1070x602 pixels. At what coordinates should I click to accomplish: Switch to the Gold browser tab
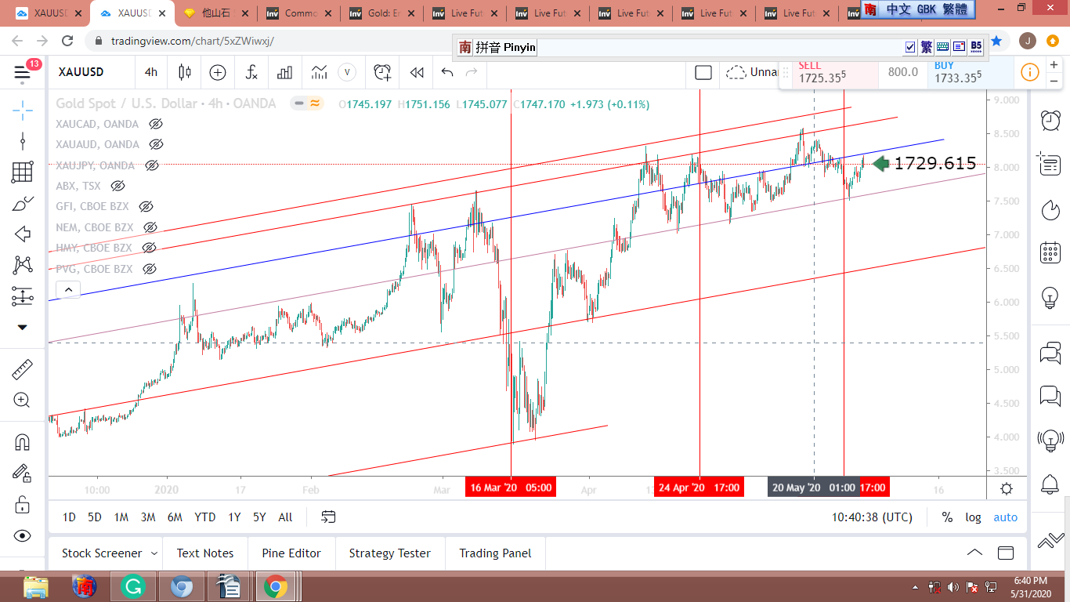(x=382, y=13)
